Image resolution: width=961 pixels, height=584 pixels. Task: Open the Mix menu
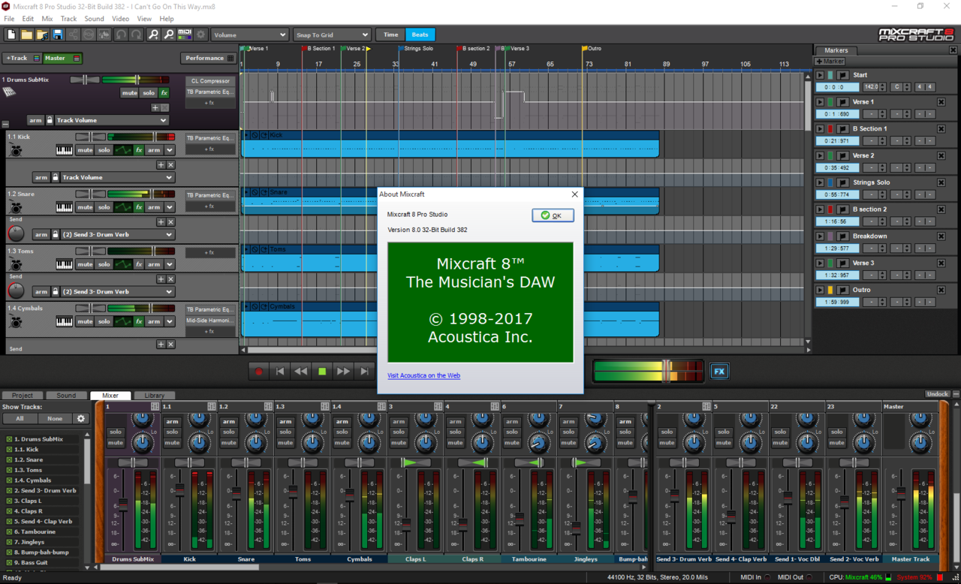47,19
